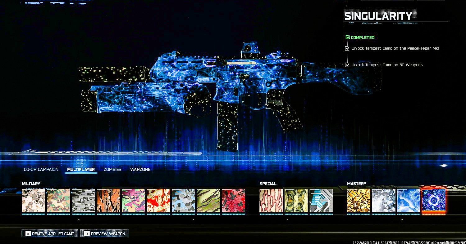Select the blue lightning Tempest Mastery camo
The image size is (466, 244).
click(409, 200)
